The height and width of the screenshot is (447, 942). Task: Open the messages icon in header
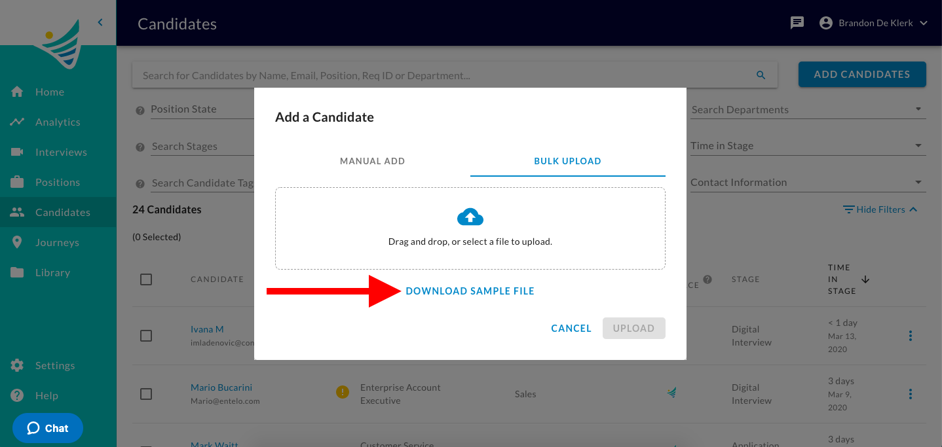click(x=797, y=23)
